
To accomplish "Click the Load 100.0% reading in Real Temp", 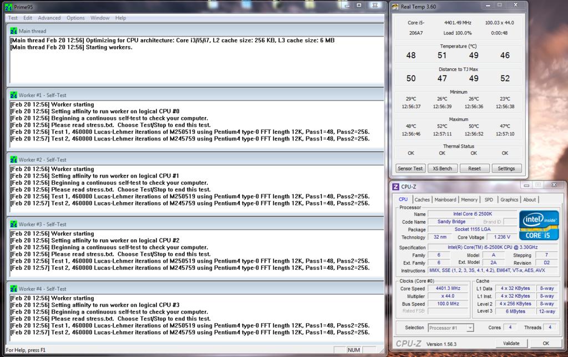I will tap(458, 33).
